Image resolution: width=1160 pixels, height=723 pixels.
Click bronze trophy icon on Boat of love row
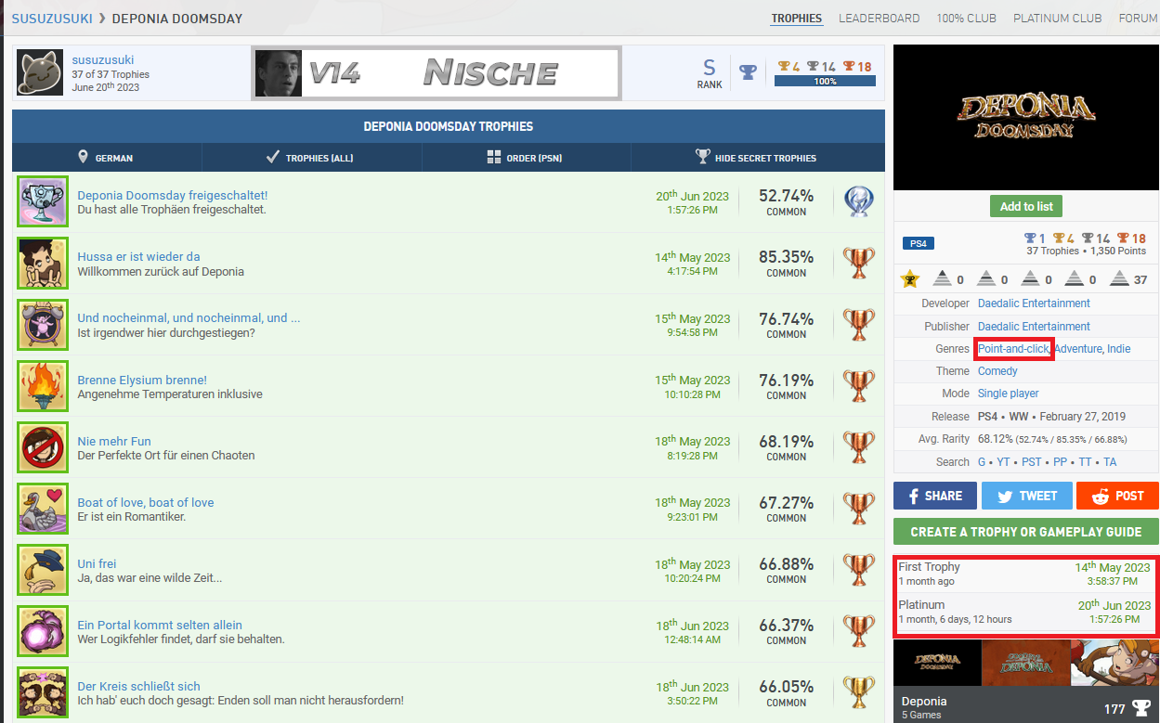tap(859, 508)
